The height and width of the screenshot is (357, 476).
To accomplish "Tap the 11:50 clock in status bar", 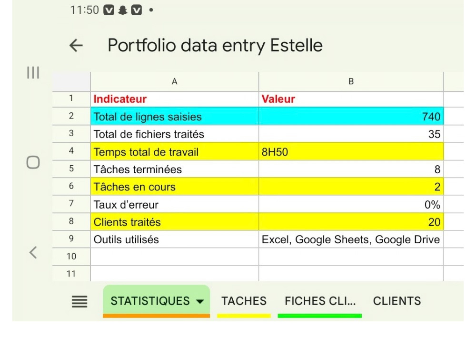I will pyautogui.click(x=84, y=10).
